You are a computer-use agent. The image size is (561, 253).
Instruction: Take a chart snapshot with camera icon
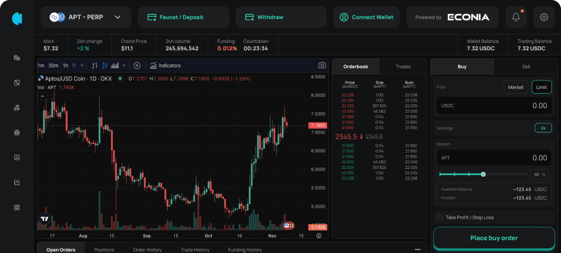pyautogui.click(x=322, y=65)
